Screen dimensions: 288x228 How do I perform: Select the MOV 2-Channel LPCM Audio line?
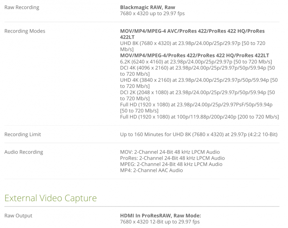(x=170, y=152)
